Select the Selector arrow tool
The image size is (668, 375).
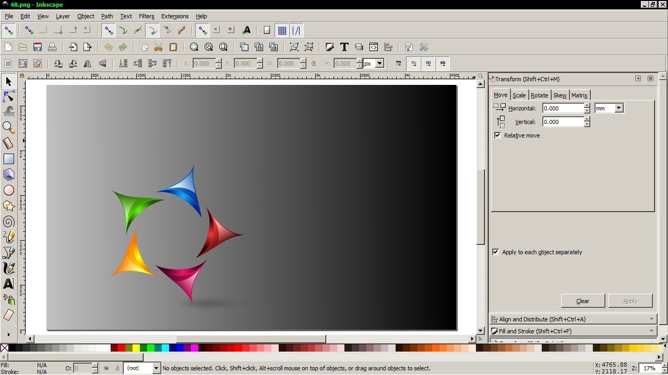point(8,81)
